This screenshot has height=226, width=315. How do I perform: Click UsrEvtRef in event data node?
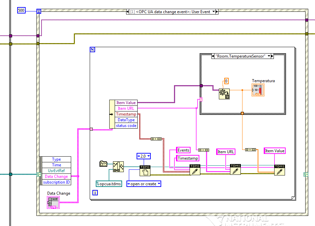point(56,171)
